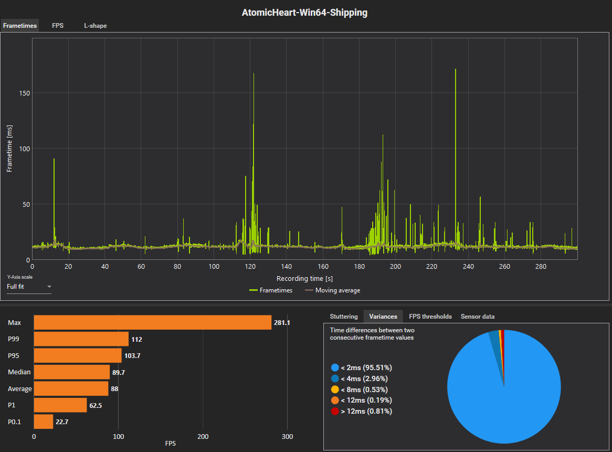
Task: Click the P0.1 FPS bar
Action: click(x=44, y=422)
